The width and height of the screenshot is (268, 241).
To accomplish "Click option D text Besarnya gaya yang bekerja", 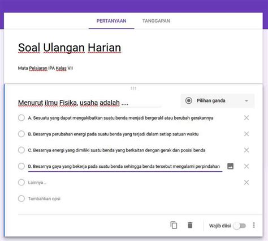I will click(x=124, y=166).
